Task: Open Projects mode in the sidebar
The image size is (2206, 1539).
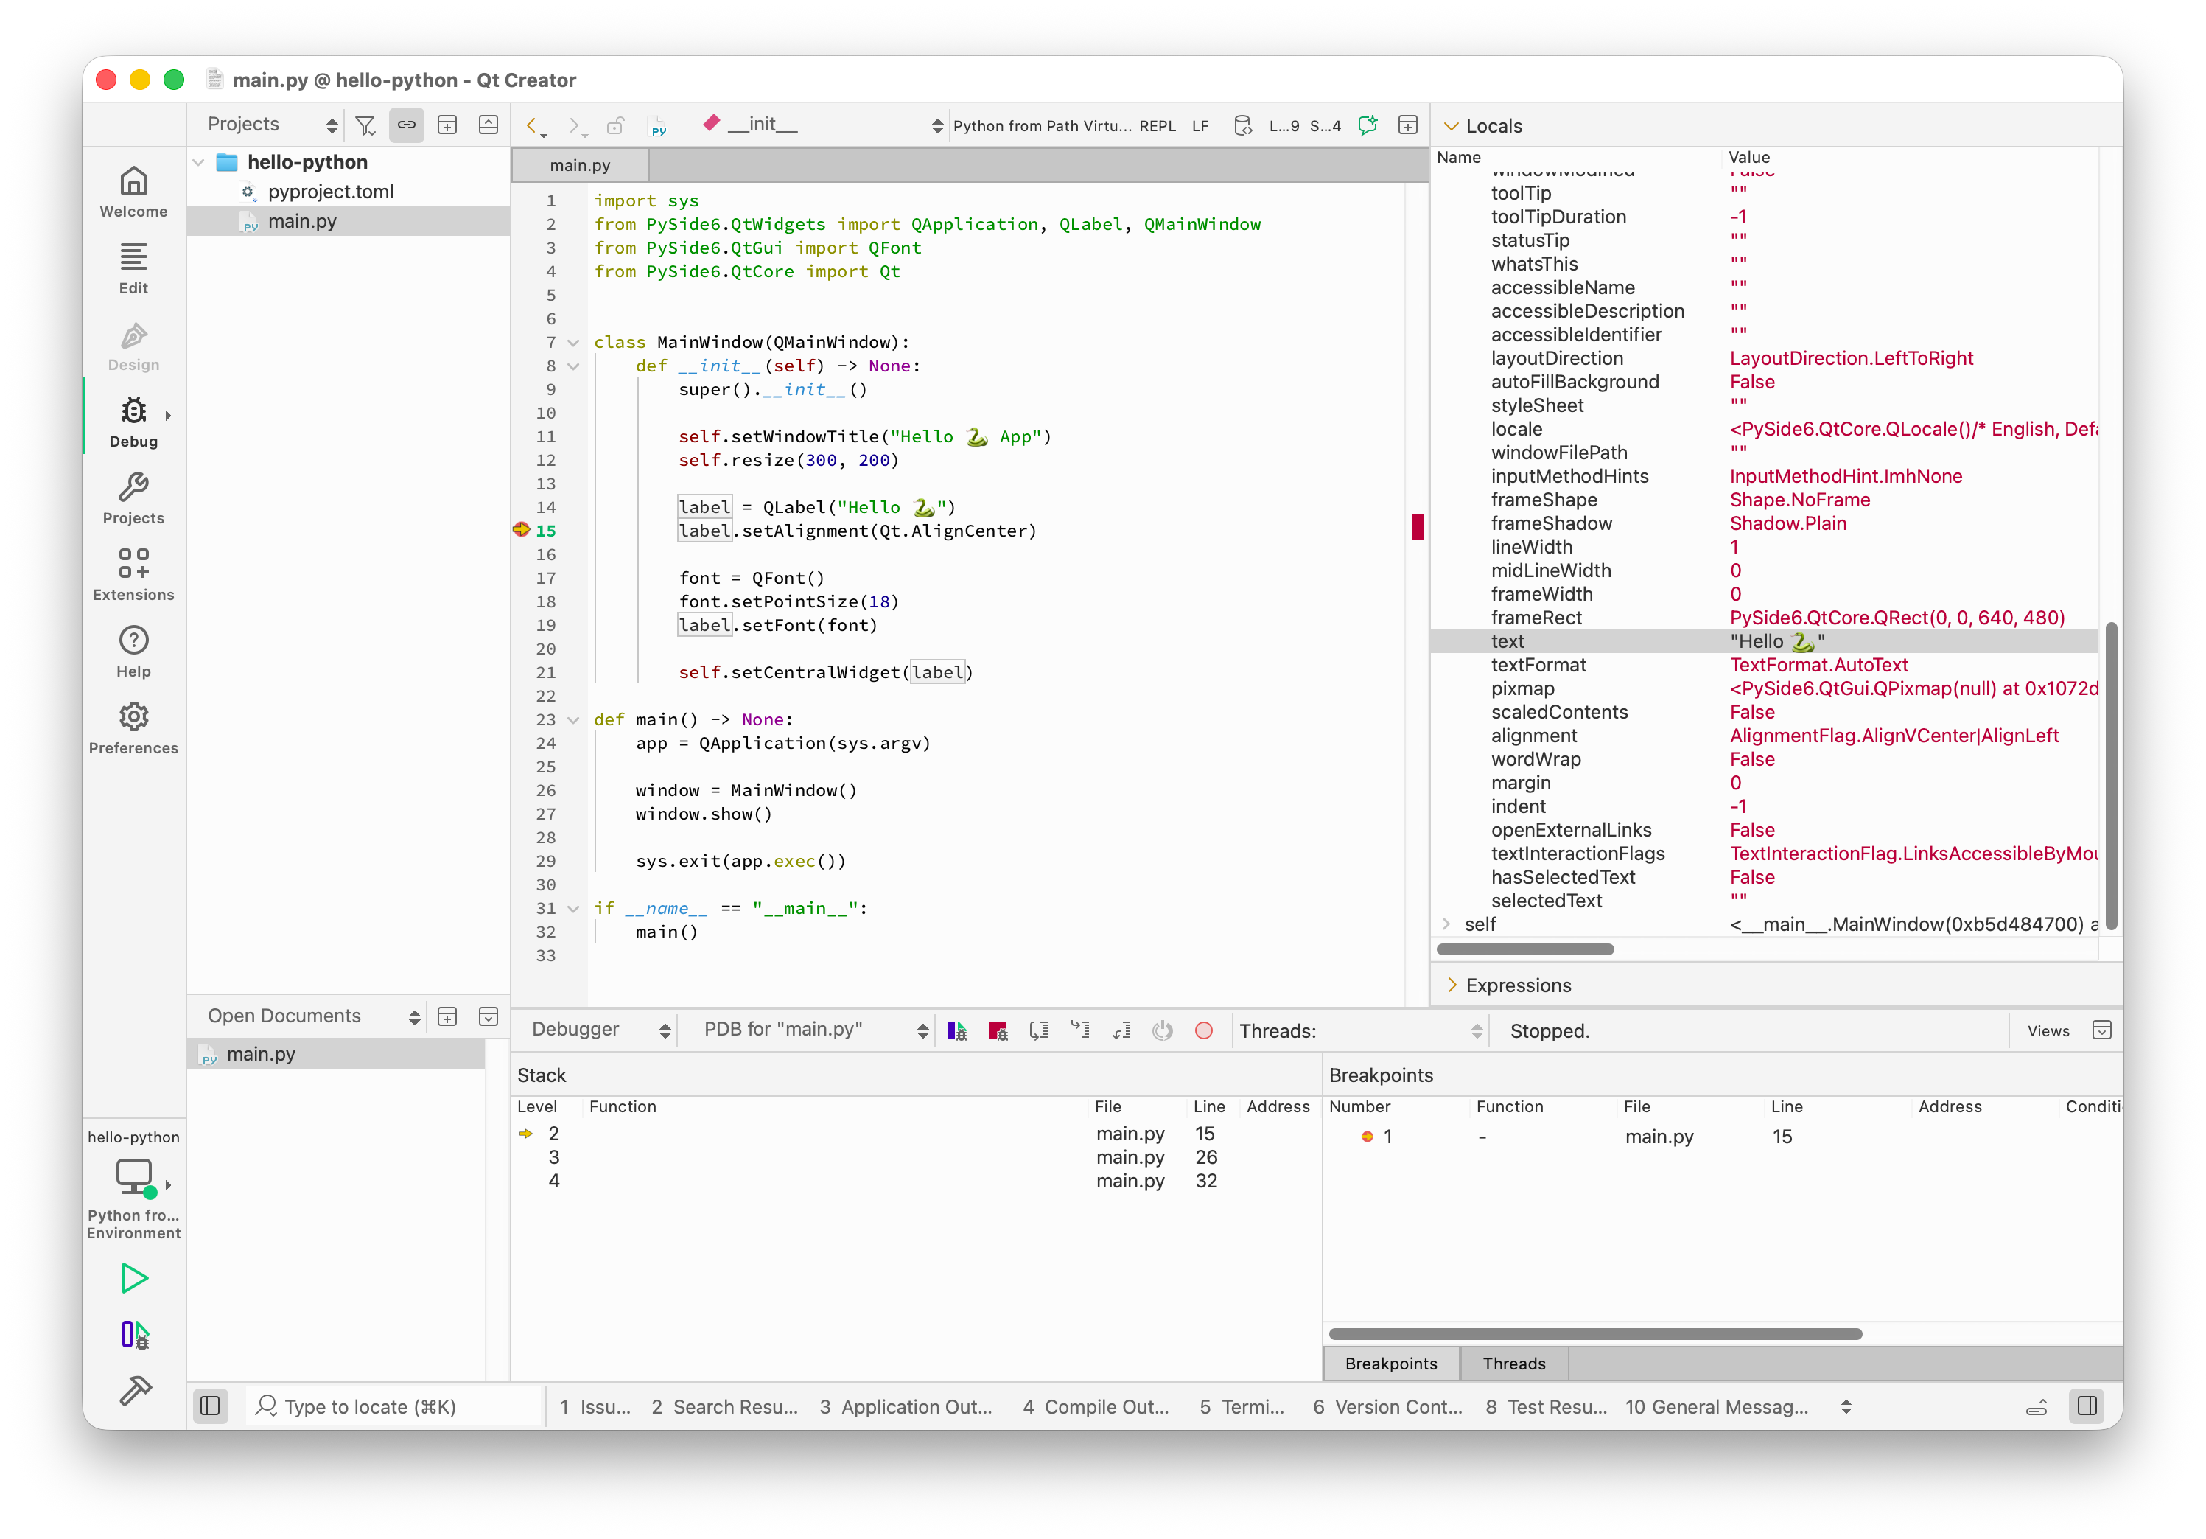Action: click(x=133, y=500)
